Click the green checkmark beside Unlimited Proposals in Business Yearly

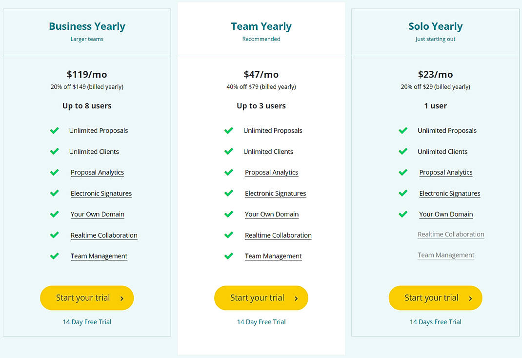click(54, 130)
